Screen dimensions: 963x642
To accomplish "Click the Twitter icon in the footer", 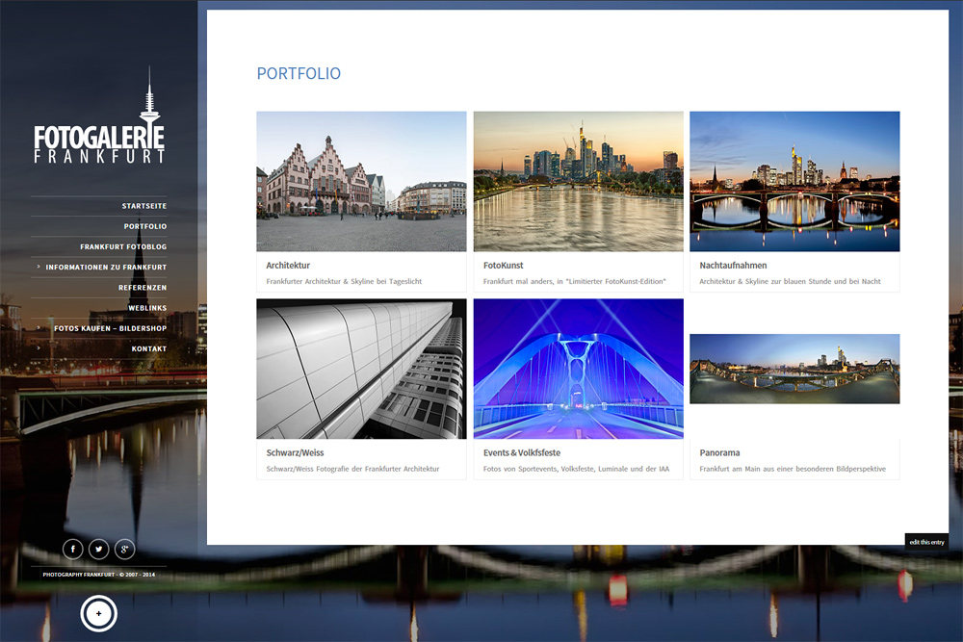I will (99, 549).
